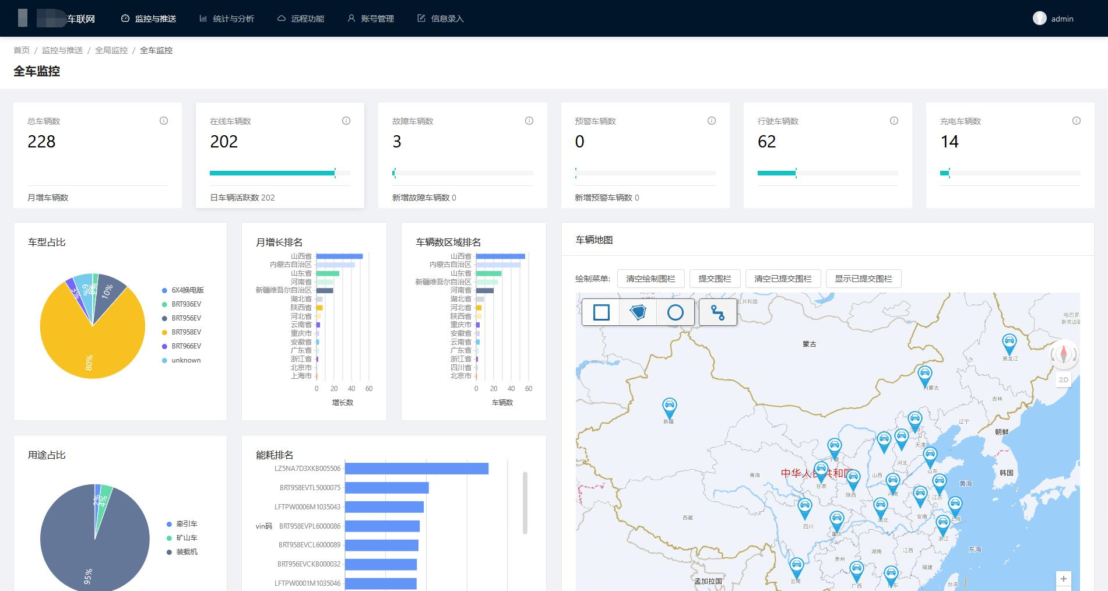Toggle unknown legend item

181,360
